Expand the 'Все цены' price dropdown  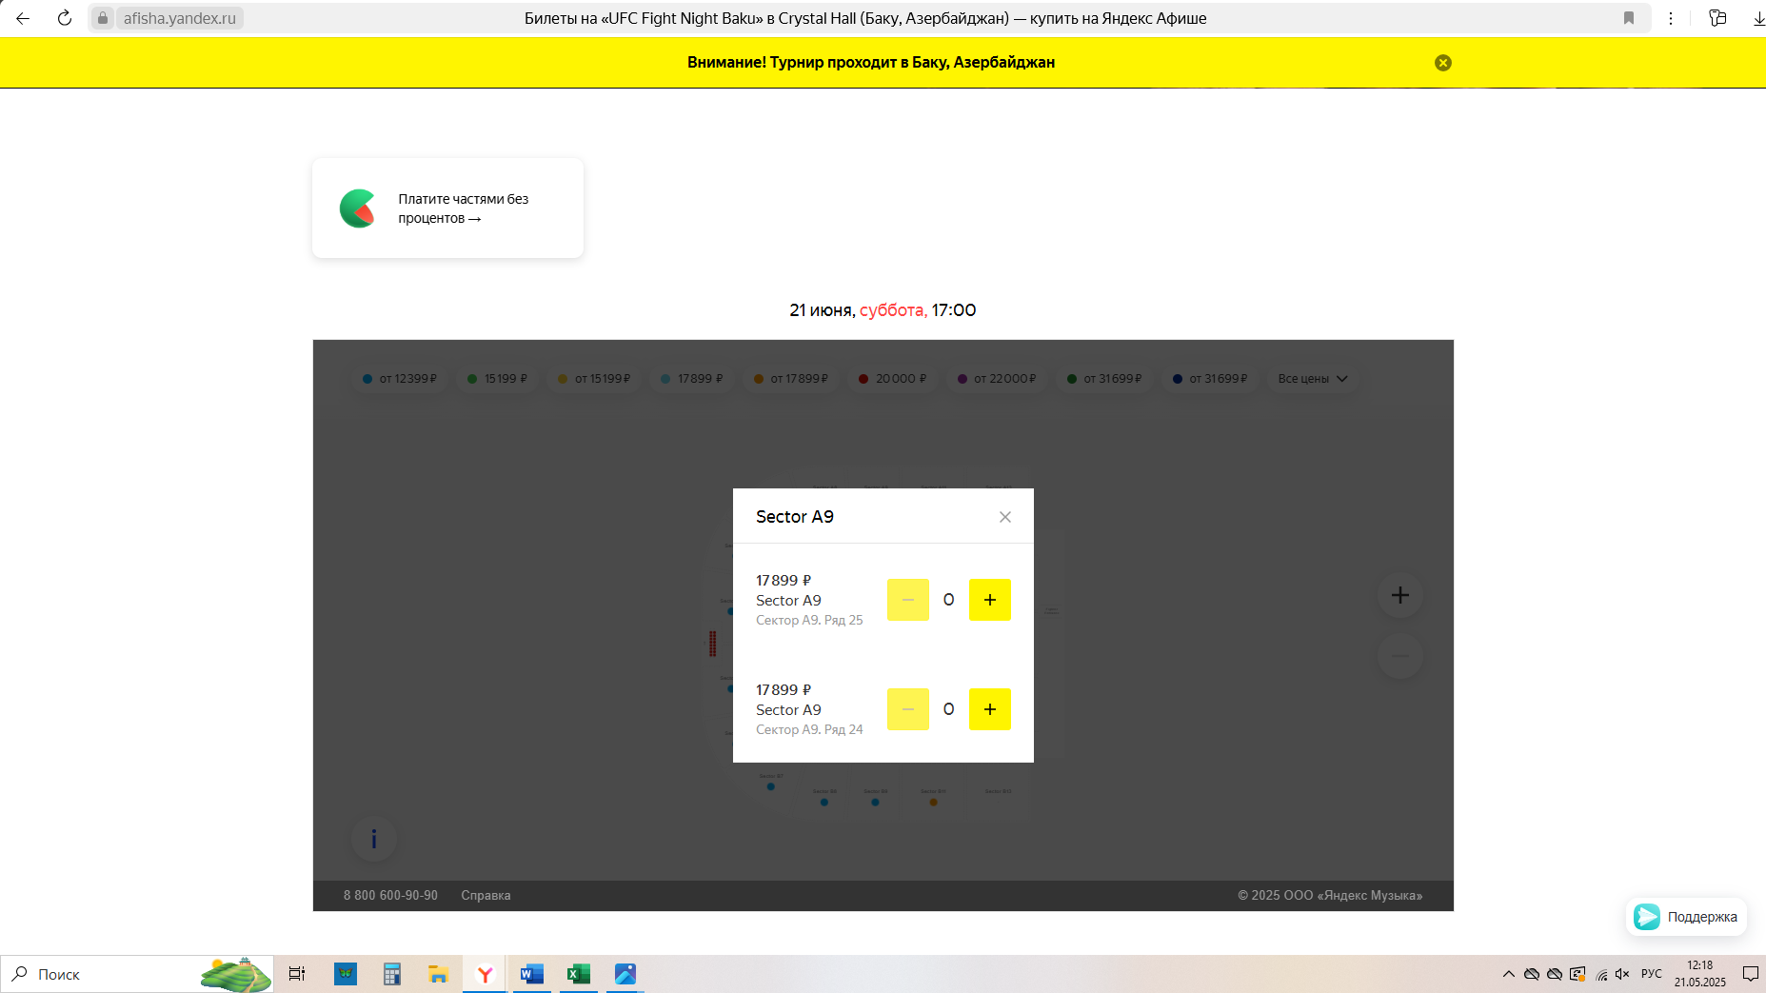1312,379
